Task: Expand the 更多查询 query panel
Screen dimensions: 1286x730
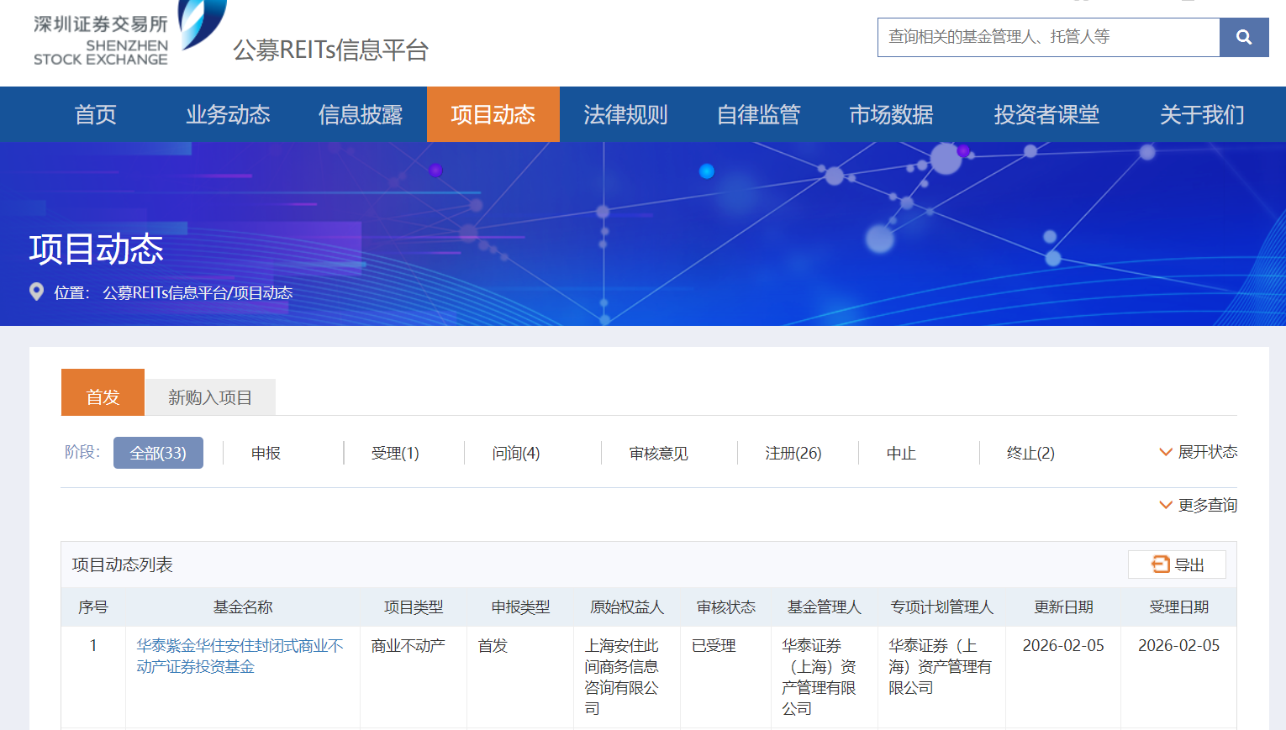Action: point(1198,505)
